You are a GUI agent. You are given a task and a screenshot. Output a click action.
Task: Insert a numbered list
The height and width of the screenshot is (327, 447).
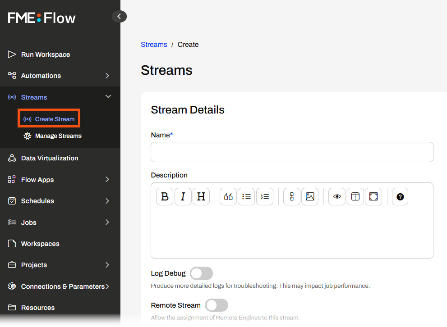coord(265,197)
